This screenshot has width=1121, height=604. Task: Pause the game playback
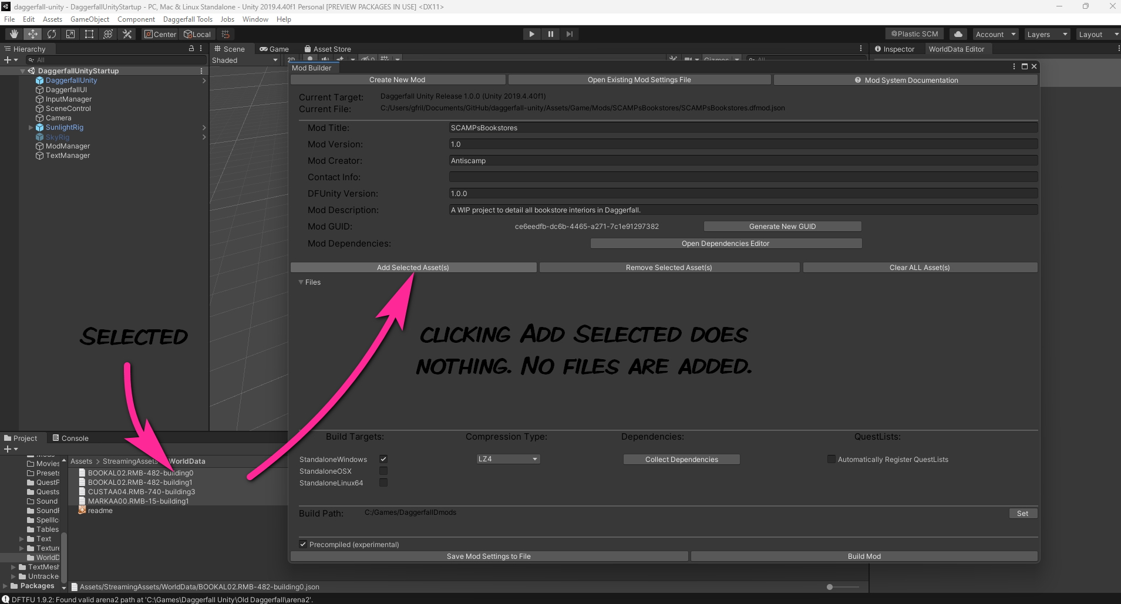(x=550, y=34)
